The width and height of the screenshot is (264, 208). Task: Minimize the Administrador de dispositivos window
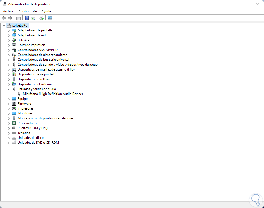coord(233,4)
